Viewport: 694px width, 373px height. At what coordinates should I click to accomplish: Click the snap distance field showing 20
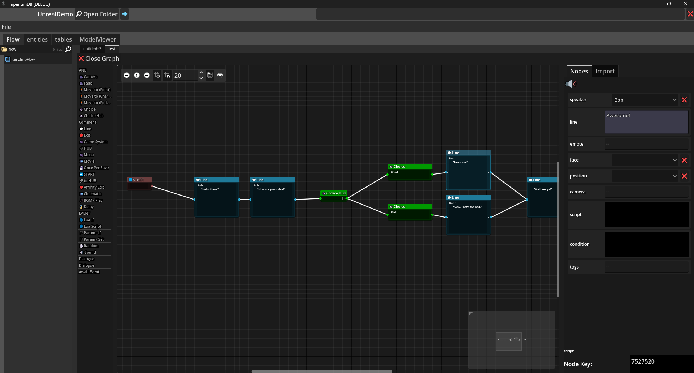[x=185, y=75]
